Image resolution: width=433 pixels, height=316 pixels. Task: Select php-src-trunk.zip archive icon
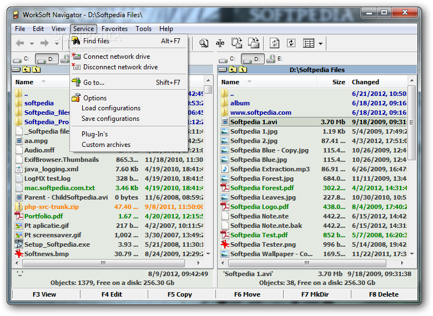19,207
